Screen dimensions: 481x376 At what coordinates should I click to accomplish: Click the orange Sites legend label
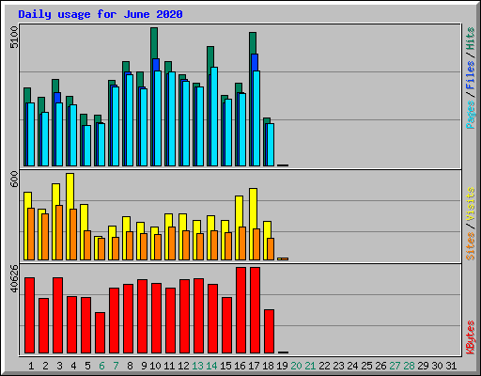click(471, 246)
